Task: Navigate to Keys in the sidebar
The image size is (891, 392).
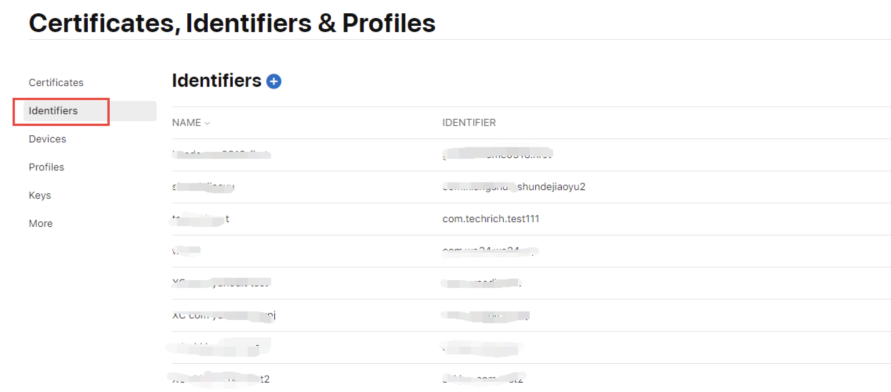Action: tap(40, 195)
